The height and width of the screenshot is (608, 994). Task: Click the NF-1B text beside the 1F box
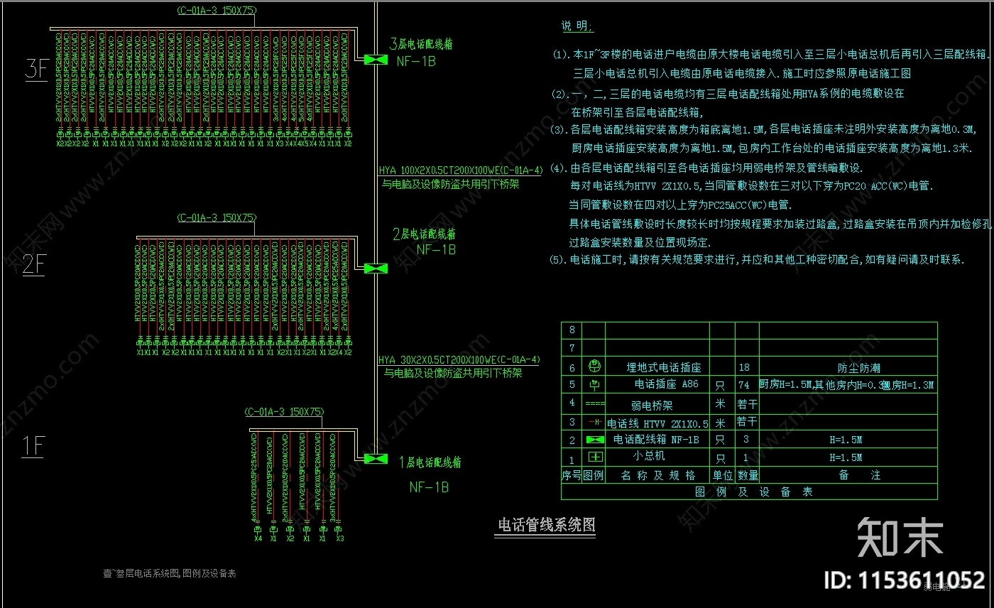point(429,487)
